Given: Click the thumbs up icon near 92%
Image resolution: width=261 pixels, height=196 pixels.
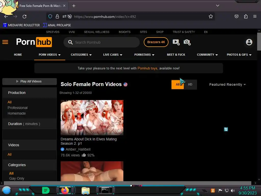Looking at the screenshot, I should 84,155.
